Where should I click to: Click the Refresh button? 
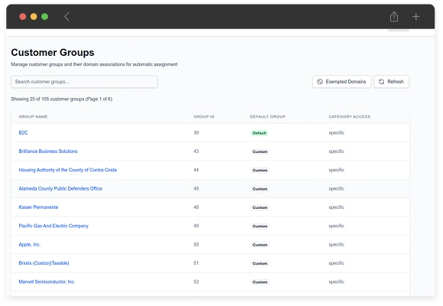pyautogui.click(x=391, y=82)
